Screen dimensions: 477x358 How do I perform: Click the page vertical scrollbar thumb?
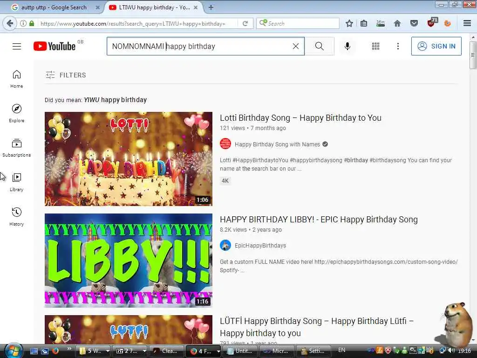click(x=473, y=55)
